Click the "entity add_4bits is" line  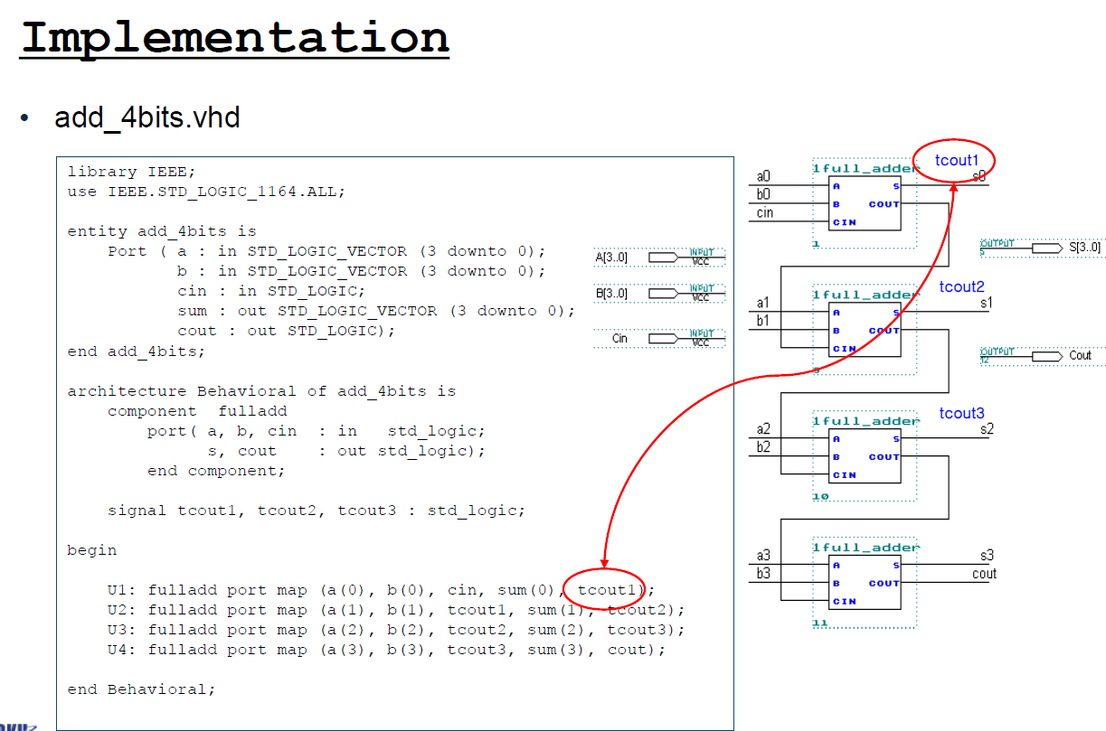[x=162, y=231]
